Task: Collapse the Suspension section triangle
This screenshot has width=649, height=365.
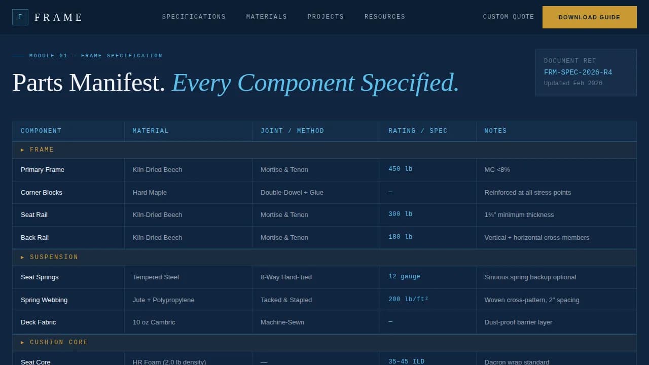Action: coord(22,258)
